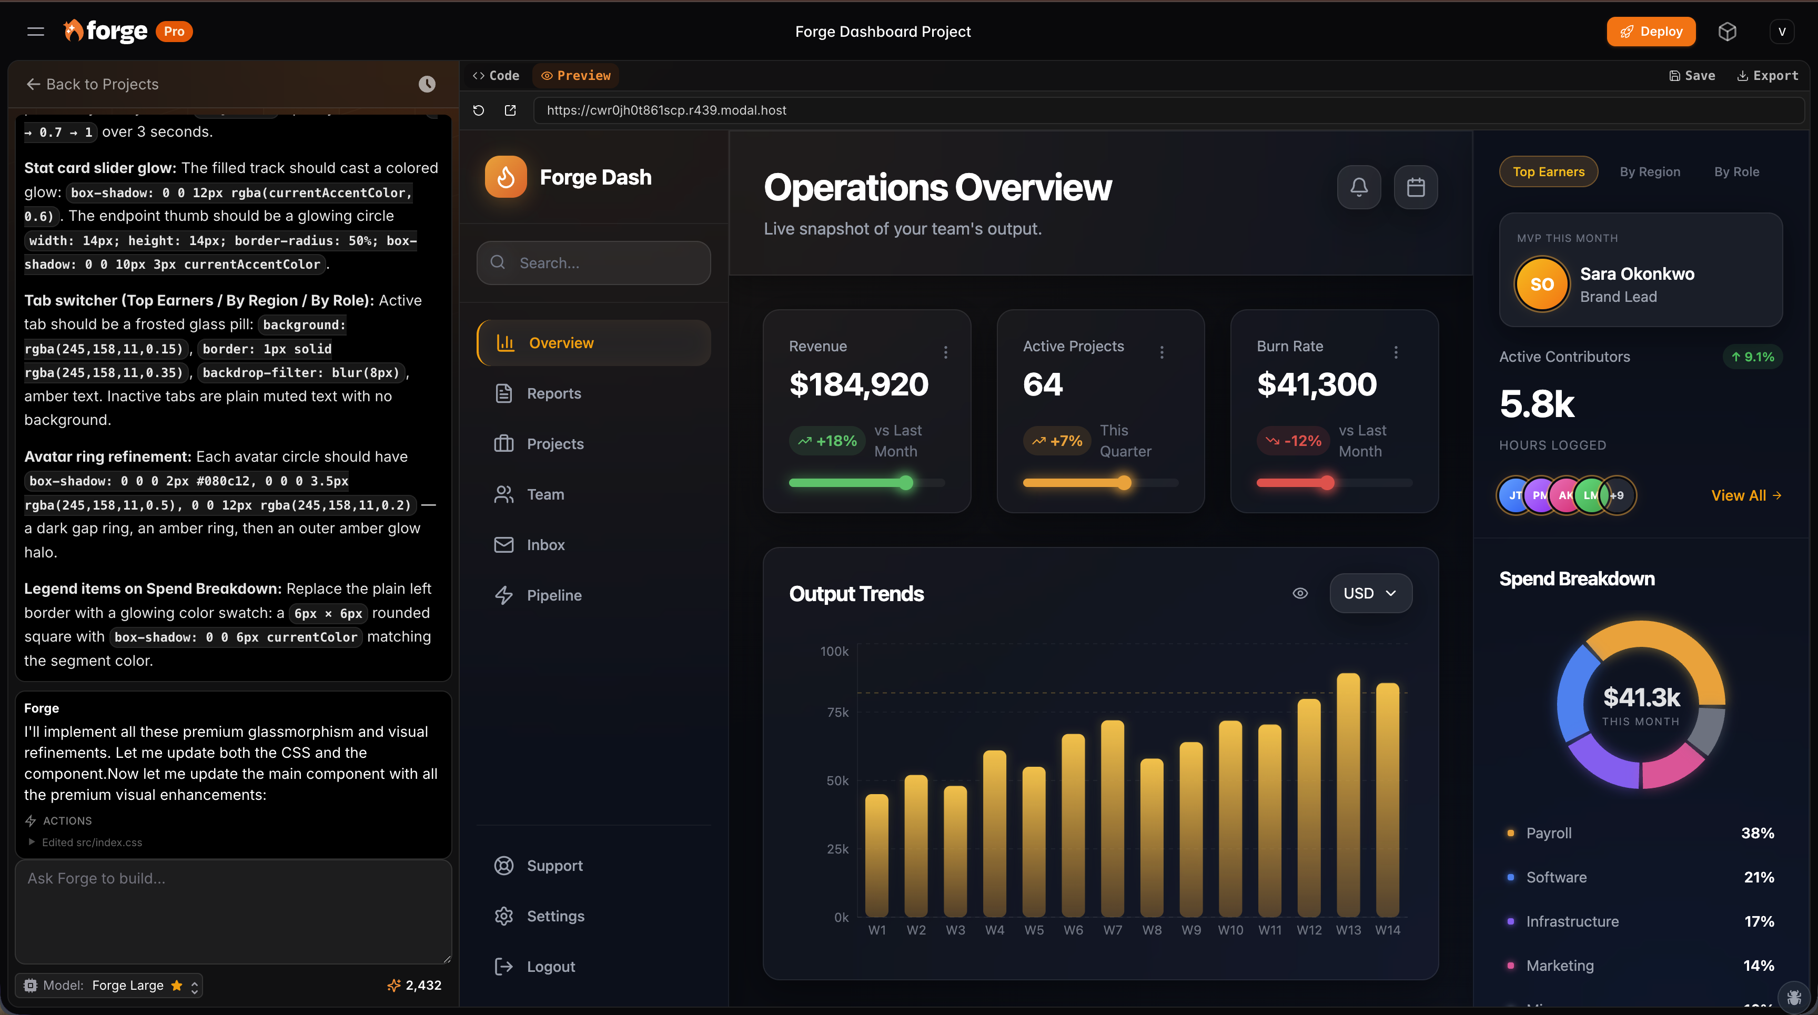Click the View All link

pos(1745,495)
